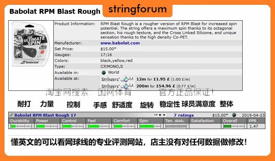The width and height of the screenshot is (275, 161).
Task: Click the Chinese label 控制
Action: tap(73, 105)
